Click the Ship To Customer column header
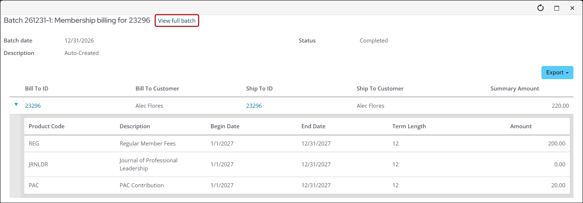This screenshot has height=203, width=583. [380, 89]
